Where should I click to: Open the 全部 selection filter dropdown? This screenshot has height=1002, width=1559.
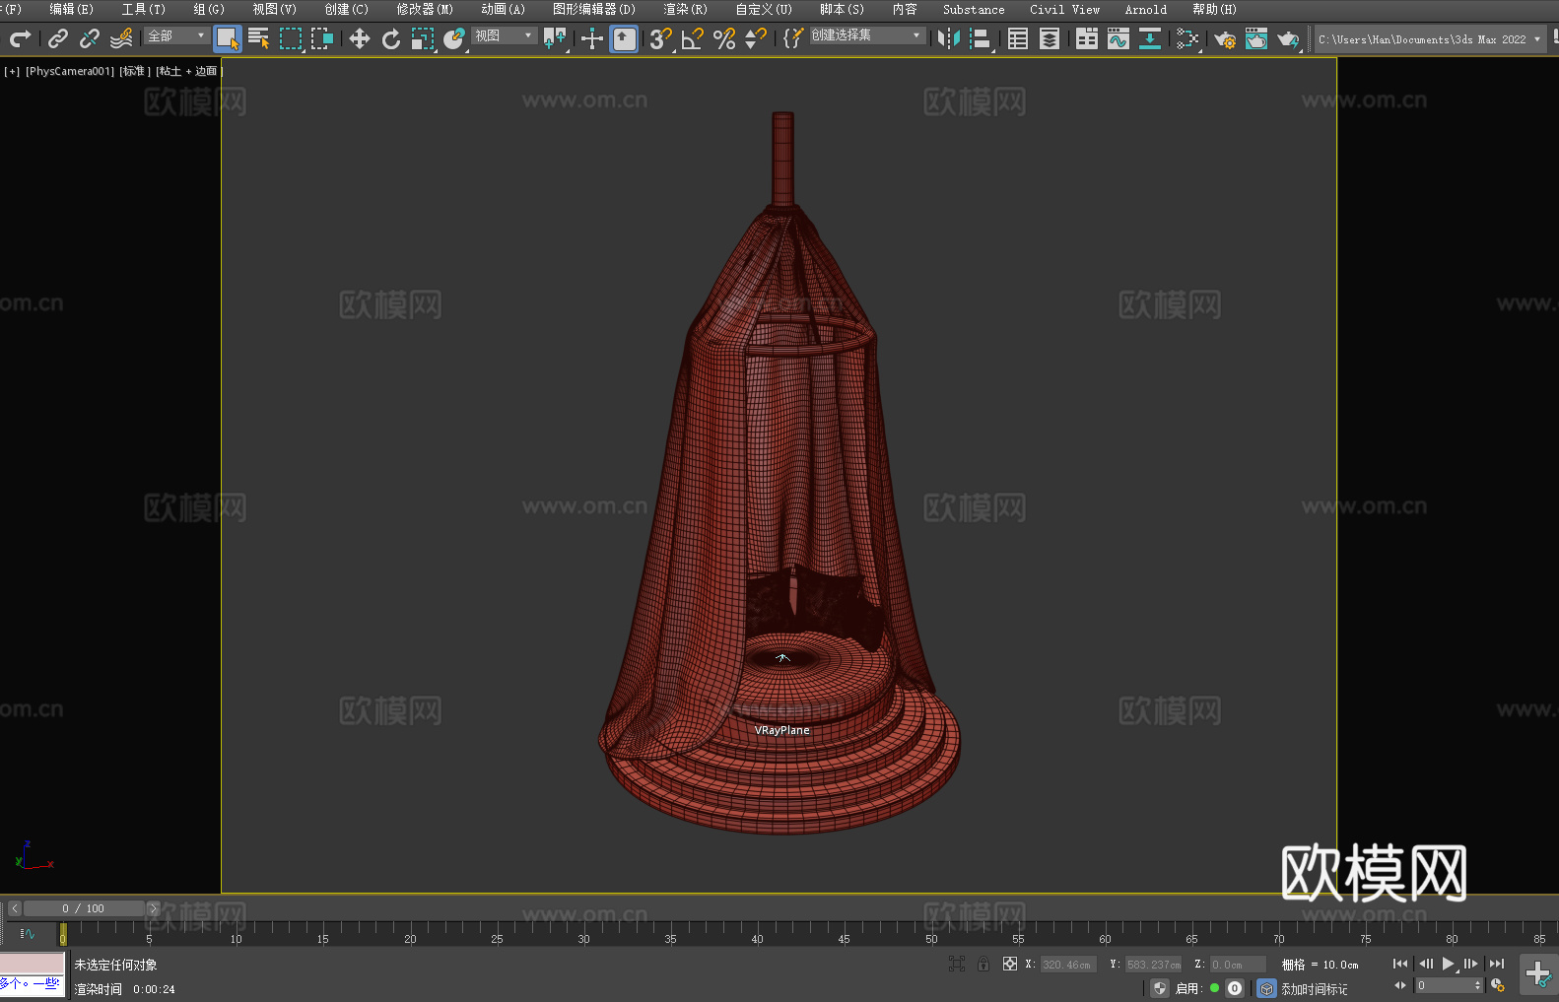click(177, 35)
